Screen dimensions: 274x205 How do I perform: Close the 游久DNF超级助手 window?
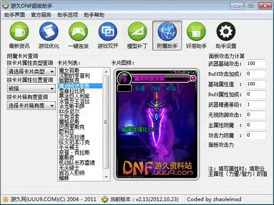coord(265,6)
